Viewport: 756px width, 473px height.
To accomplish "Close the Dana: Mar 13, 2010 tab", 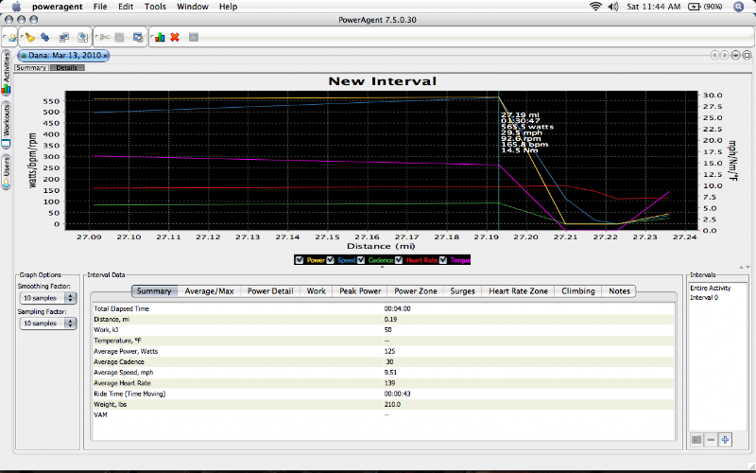I will pyautogui.click(x=106, y=56).
